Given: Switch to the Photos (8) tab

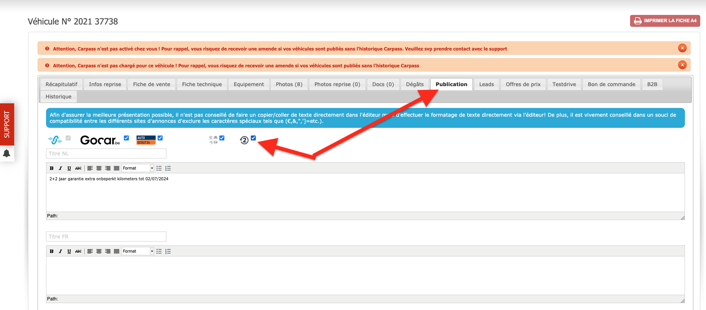Looking at the screenshot, I should [x=289, y=84].
